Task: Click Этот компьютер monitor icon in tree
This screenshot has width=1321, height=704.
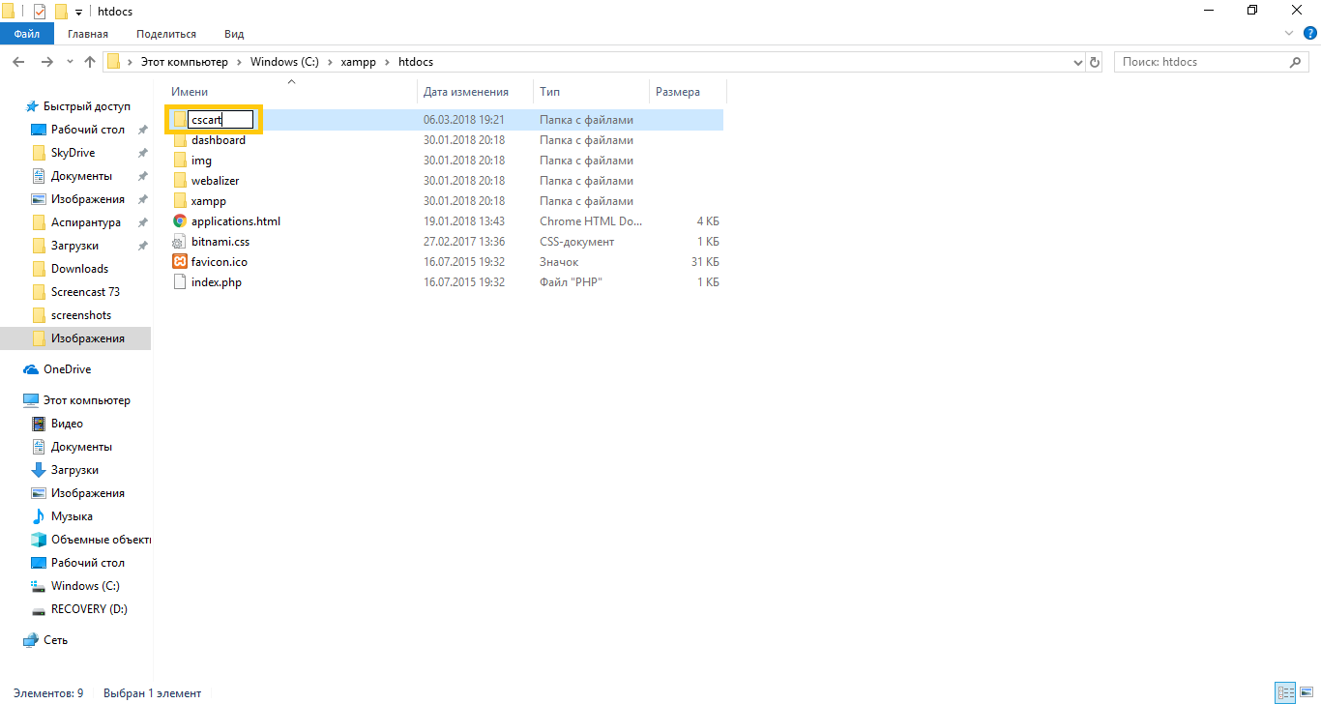Action: click(x=31, y=400)
